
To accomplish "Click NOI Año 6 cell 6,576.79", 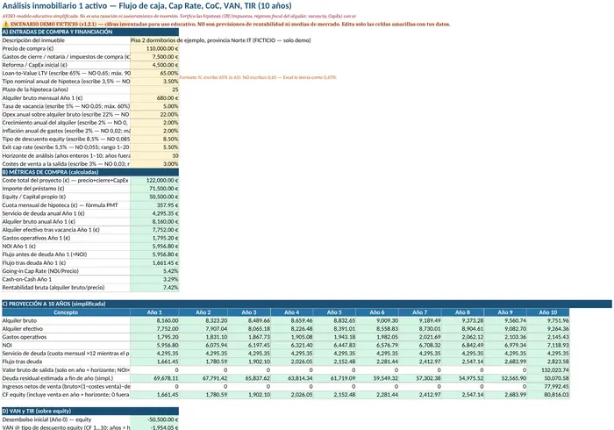I will [377, 346].
